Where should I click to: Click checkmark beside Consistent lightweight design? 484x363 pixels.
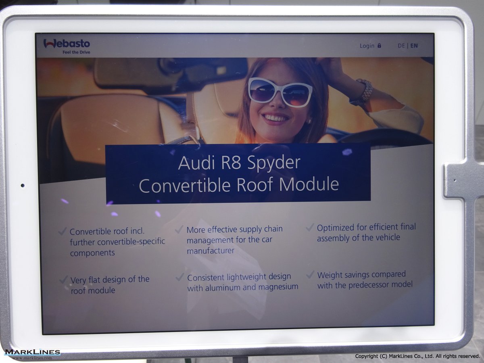click(180, 277)
